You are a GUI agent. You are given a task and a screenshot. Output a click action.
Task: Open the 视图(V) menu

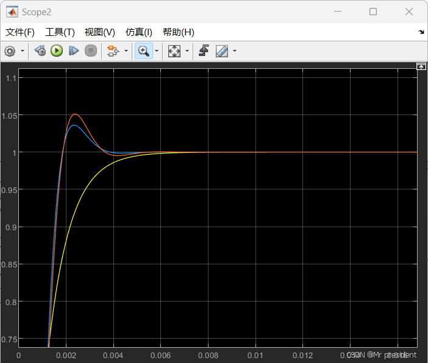click(99, 32)
